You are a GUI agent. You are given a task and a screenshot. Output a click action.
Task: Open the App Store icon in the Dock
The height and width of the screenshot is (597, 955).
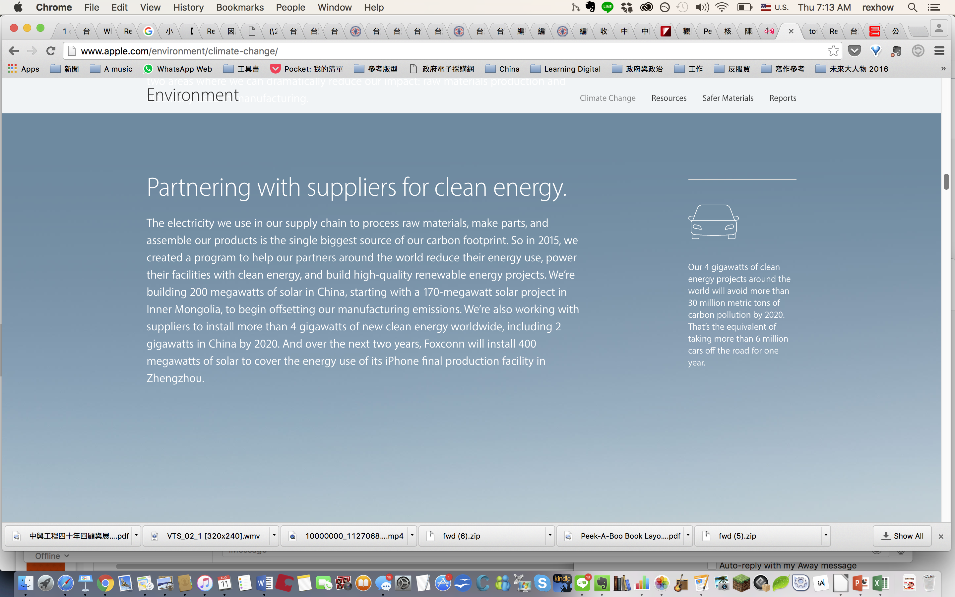click(x=443, y=583)
